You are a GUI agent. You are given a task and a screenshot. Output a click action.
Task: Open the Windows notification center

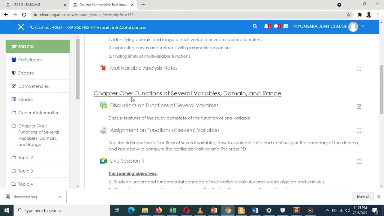tap(375, 210)
